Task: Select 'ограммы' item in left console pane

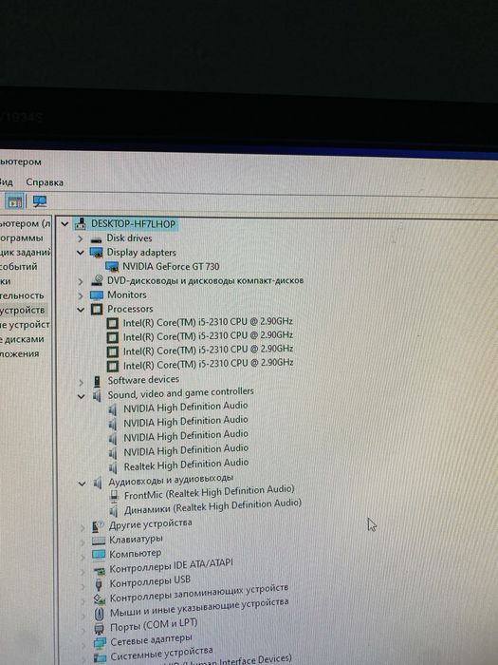Action: pyautogui.click(x=21, y=237)
